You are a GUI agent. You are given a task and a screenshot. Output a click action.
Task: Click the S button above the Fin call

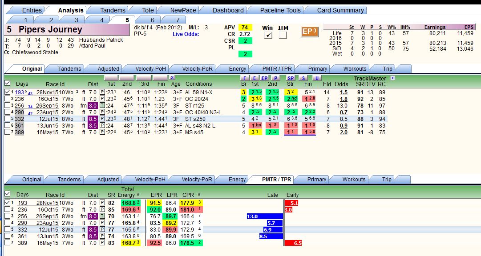click(x=303, y=78)
